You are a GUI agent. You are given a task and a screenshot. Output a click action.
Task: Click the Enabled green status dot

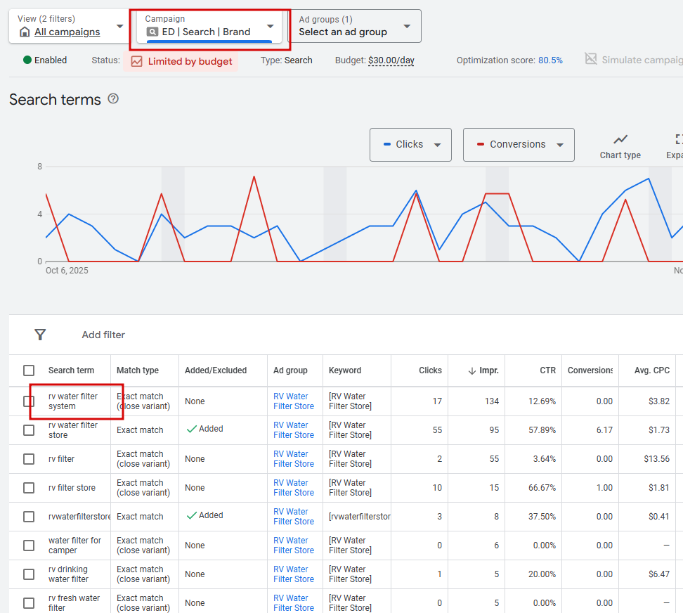27,60
